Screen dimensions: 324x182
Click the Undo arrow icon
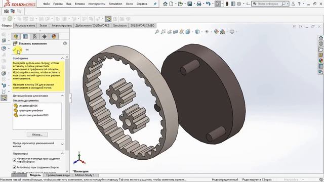208,4
